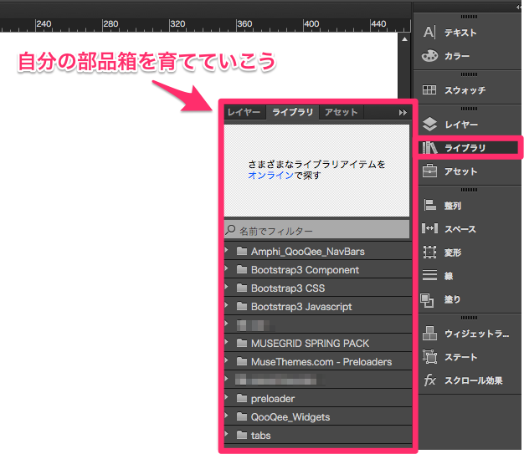Click the スクロール効果 label in dock
Screen dimensions: 524x454
pos(474,380)
